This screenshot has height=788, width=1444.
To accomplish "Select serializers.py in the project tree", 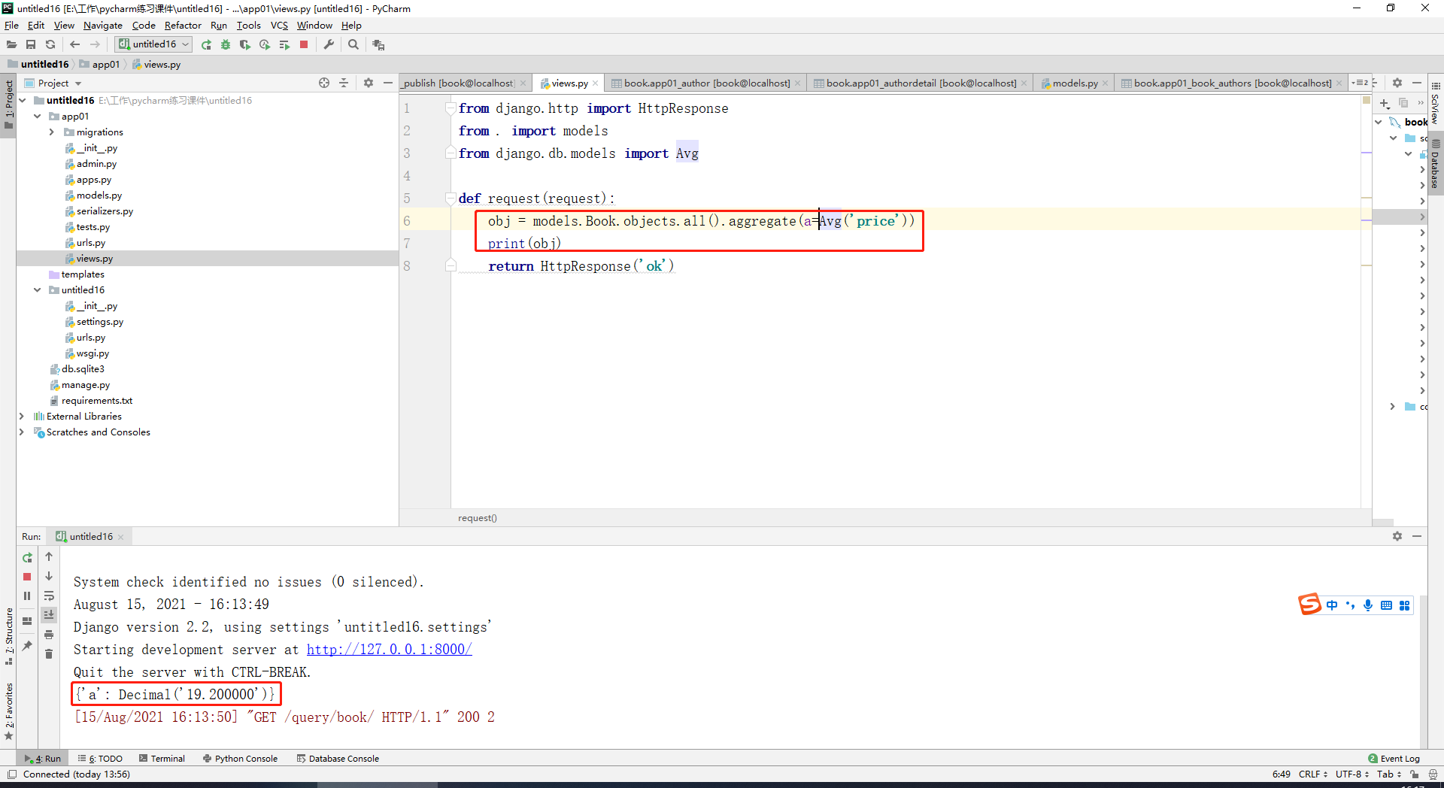I will (105, 211).
